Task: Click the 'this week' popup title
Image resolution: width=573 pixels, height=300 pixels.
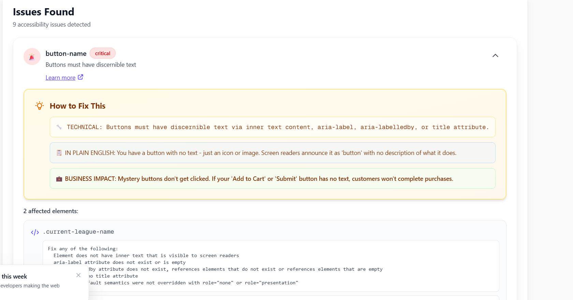Action: tap(14, 277)
